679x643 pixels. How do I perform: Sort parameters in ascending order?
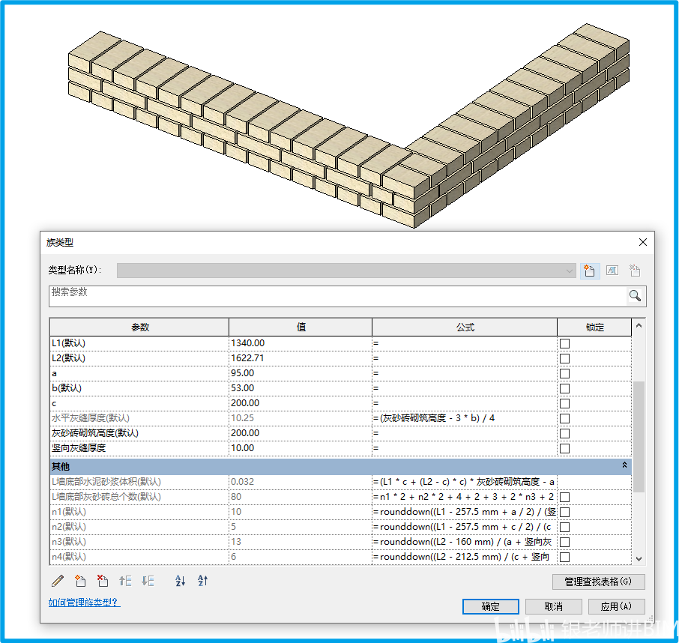180,581
